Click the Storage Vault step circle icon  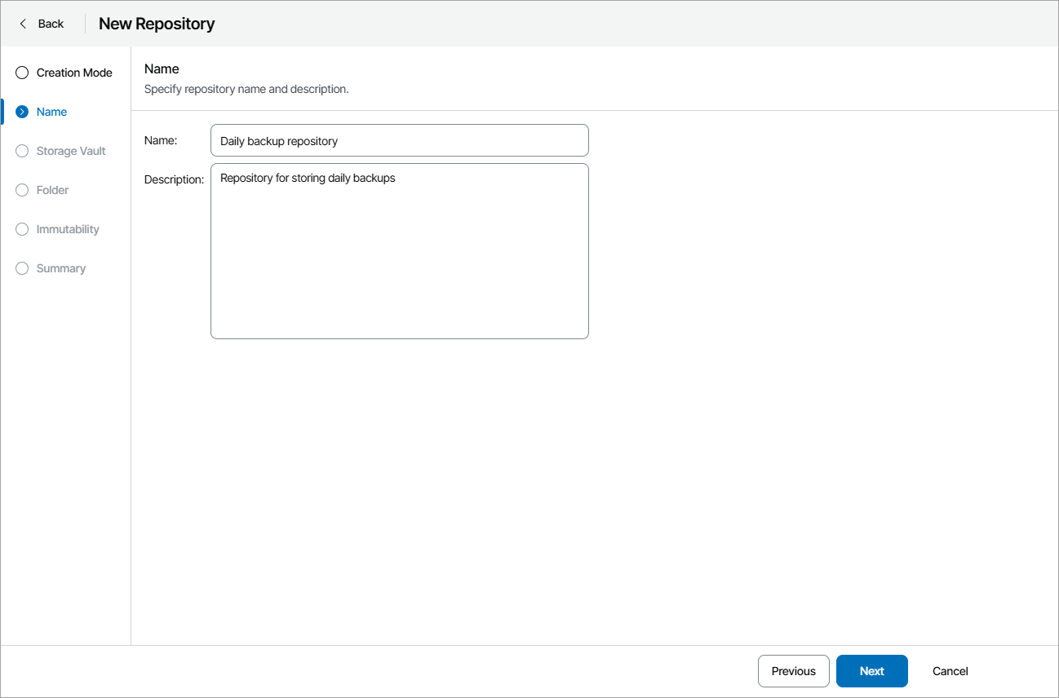[21, 151]
